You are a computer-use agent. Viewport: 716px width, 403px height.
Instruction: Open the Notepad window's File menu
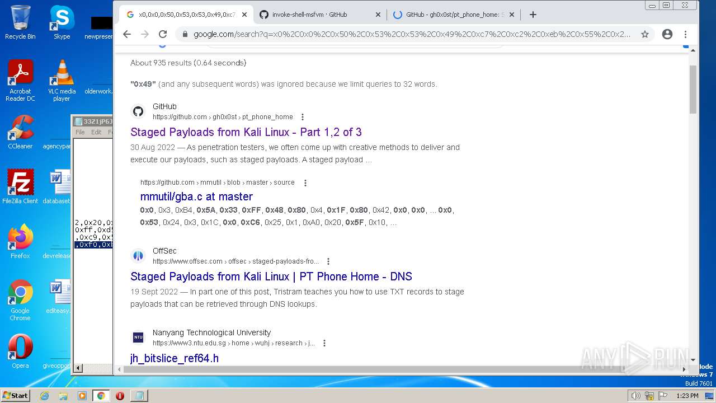80,132
